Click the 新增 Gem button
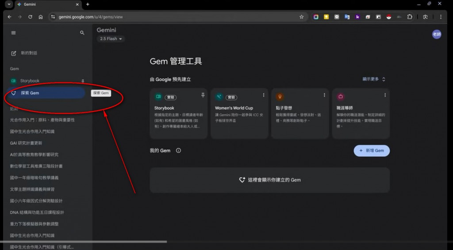The width and height of the screenshot is (453, 250). tap(372, 151)
